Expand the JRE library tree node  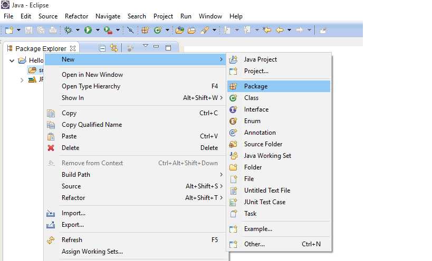[22, 80]
